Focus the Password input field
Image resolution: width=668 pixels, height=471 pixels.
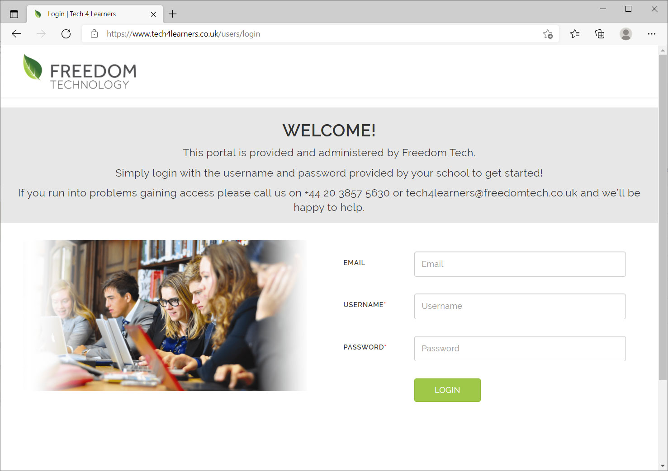(x=520, y=349)
